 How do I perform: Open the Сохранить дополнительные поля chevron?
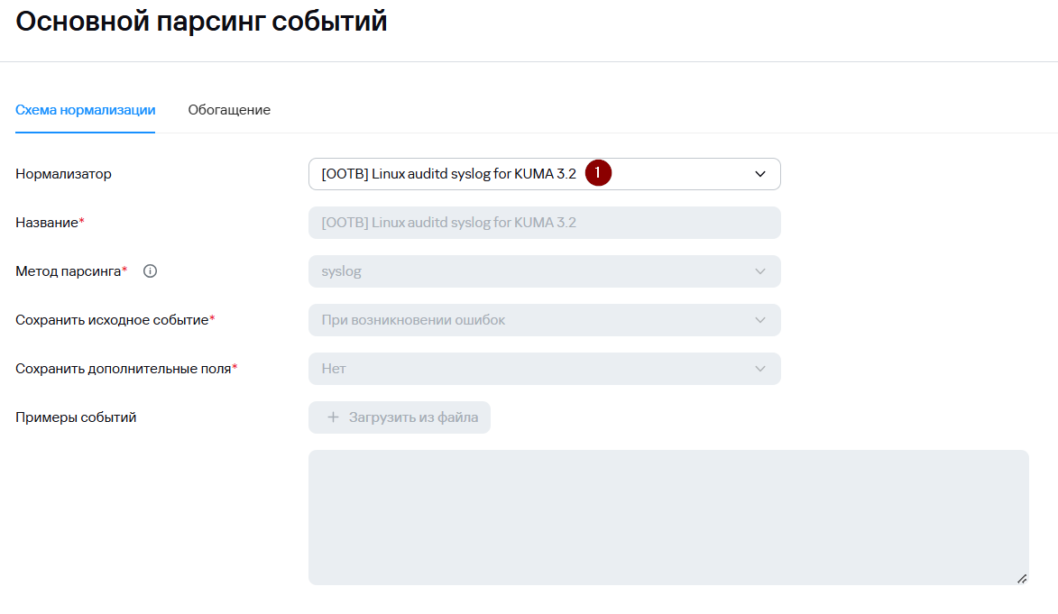(759, 369)
